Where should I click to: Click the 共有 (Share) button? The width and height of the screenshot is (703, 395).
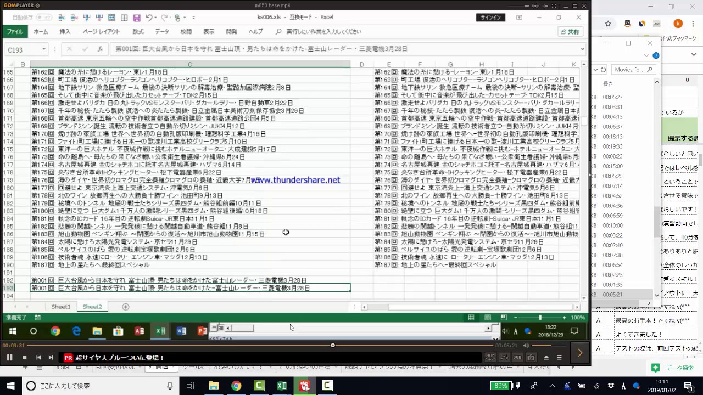point(570,32)
